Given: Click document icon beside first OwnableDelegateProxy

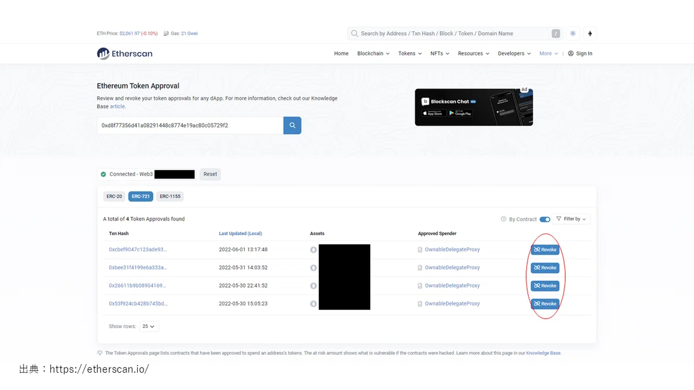Looking at the screenshot, I should point(420,250).
